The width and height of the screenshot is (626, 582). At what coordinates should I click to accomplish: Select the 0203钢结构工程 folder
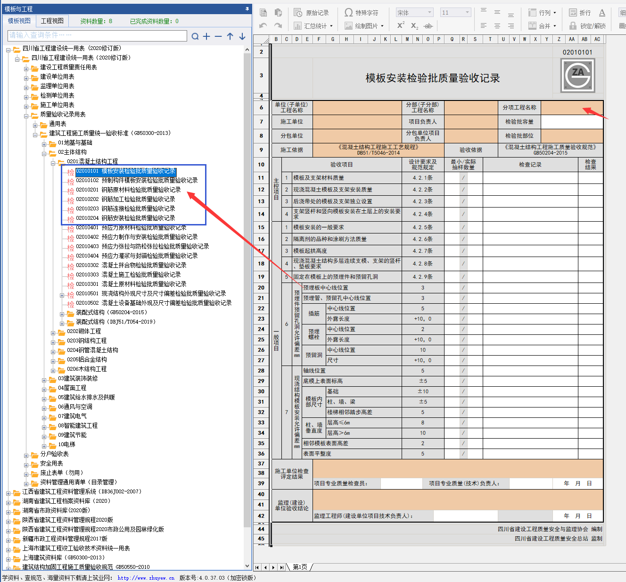pos(87,341)
